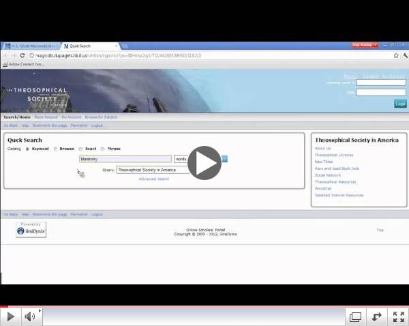This screenshot has width=409, height=326.
Task: Click the browser address bar URL
Action: pos(118,56)
